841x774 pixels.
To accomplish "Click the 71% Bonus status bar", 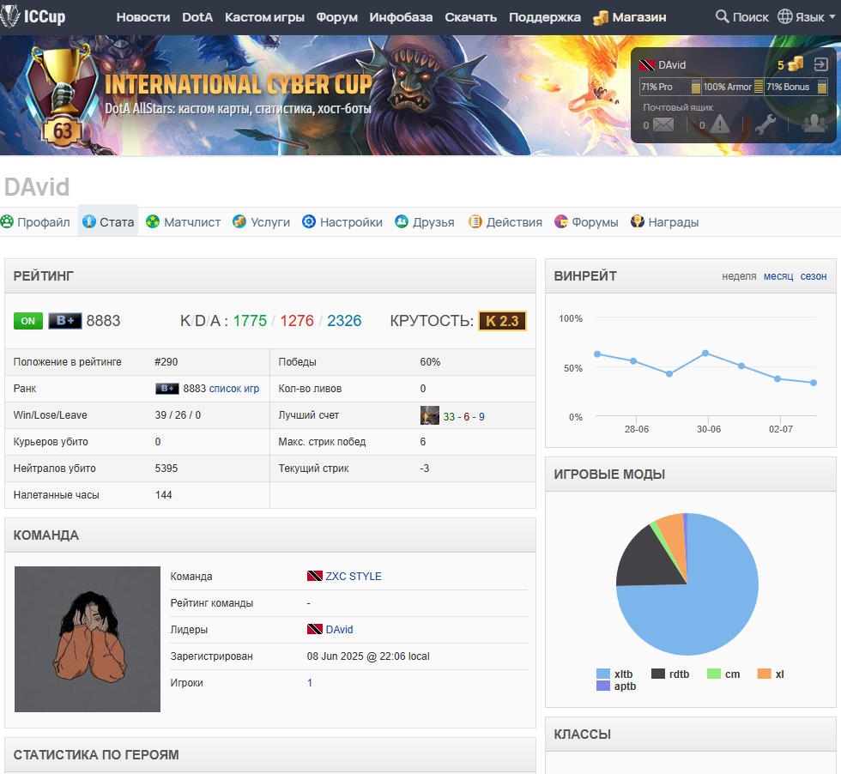I will (x=796, y=87).
